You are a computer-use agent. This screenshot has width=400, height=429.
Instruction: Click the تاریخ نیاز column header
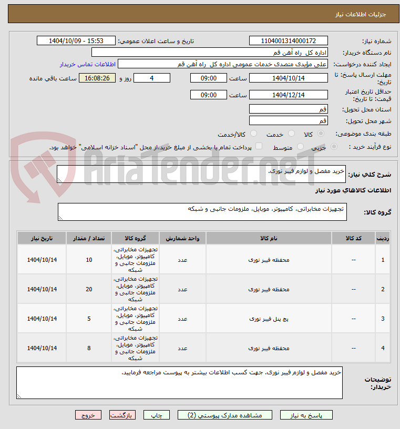pos(42,238)
